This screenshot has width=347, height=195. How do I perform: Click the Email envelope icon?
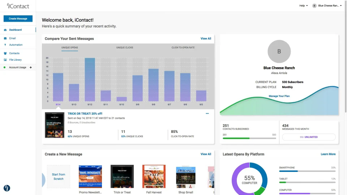pyautogui.click(x=5, y=38)
